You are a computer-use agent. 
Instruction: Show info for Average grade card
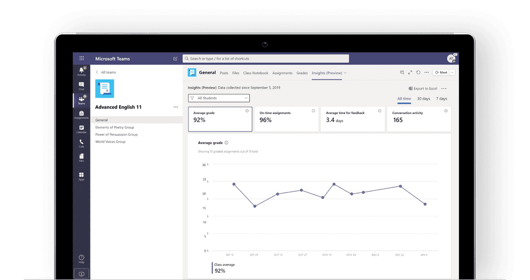pos(247,111)
